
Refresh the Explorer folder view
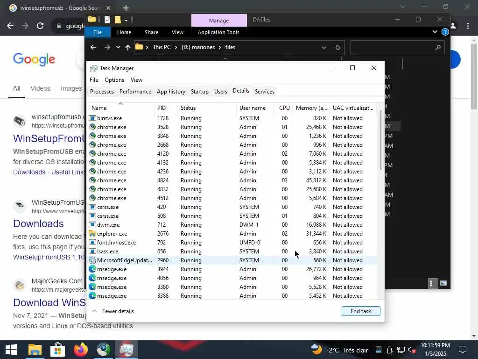(338, 47)
